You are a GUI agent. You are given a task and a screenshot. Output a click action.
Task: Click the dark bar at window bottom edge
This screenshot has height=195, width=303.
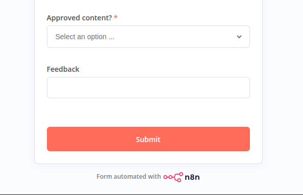tap(151, 194)
